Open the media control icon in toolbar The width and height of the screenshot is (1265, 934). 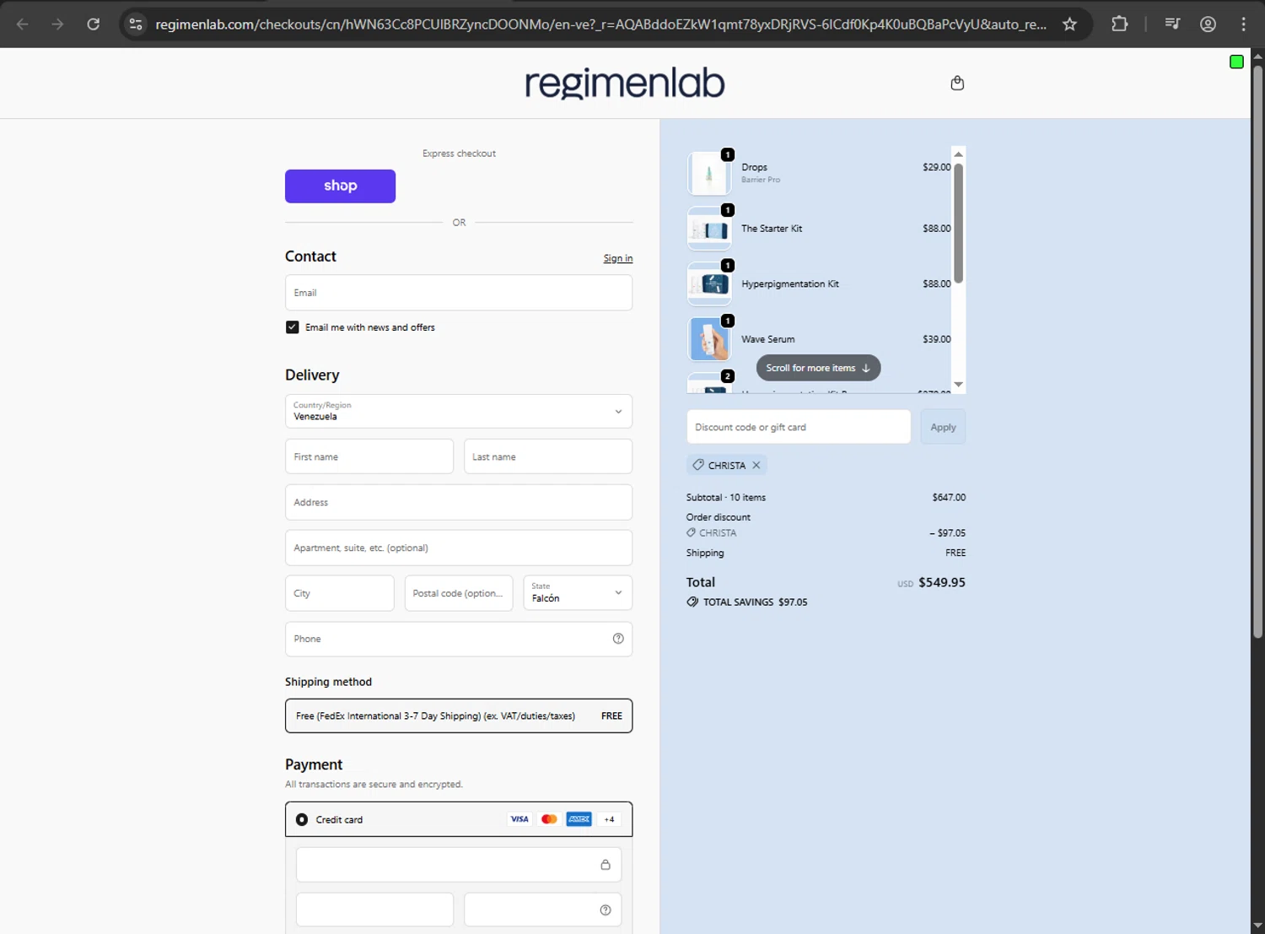click(1172, 24)
